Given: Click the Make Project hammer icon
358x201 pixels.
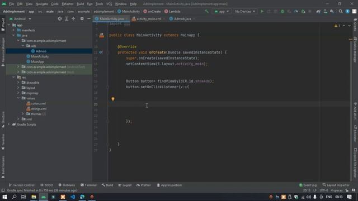Looking at the screenshot, I should [206, 11].
